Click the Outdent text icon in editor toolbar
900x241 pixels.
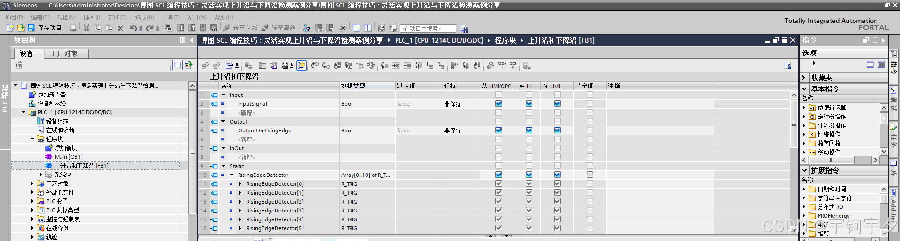coord(407,66)
